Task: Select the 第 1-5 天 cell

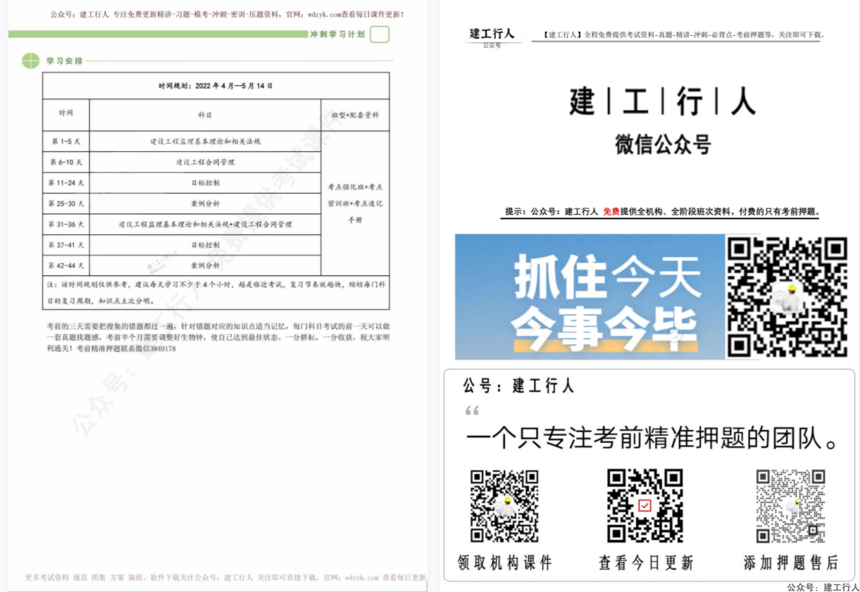Action: click(x=66, y=141)
